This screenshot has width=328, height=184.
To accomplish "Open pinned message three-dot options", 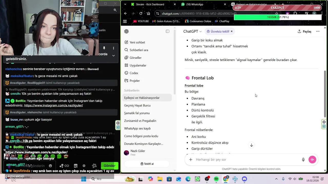I will point(114,48).
